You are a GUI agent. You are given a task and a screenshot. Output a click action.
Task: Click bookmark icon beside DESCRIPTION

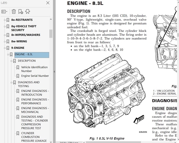pos(14,61)
